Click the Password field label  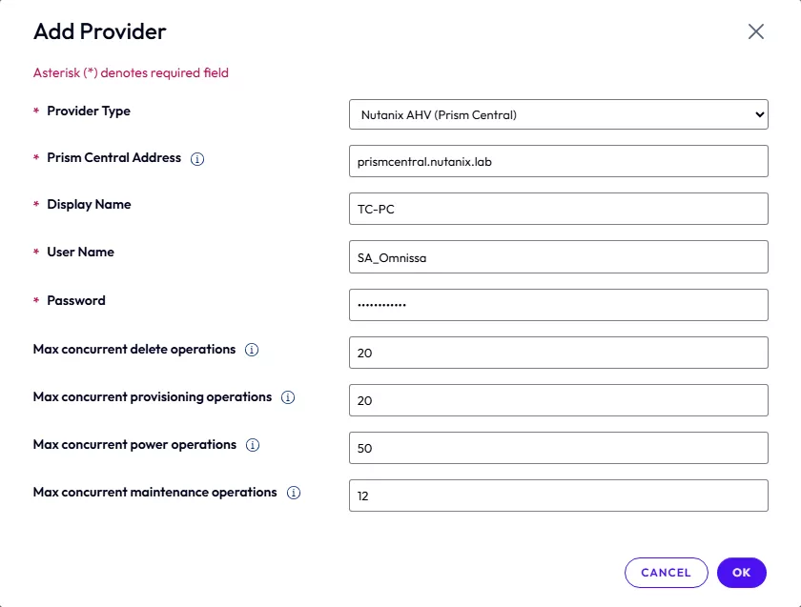pos(76,301)
